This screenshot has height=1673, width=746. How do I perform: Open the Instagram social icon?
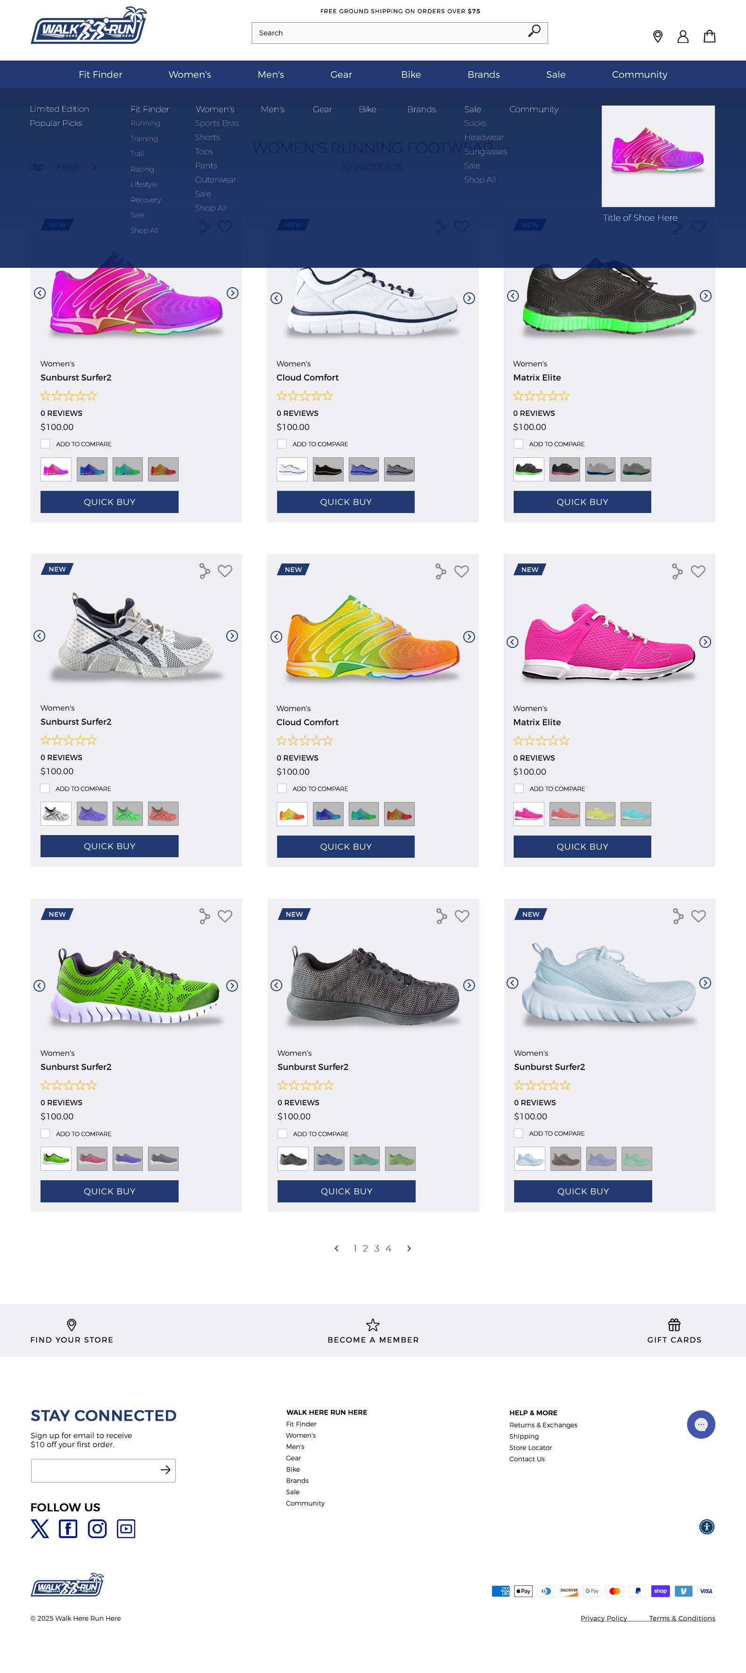pos(98,1528)
